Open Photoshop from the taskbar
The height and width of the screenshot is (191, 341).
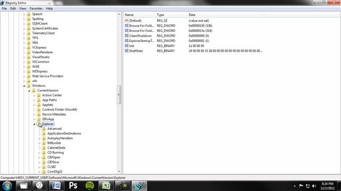point(73,186)
